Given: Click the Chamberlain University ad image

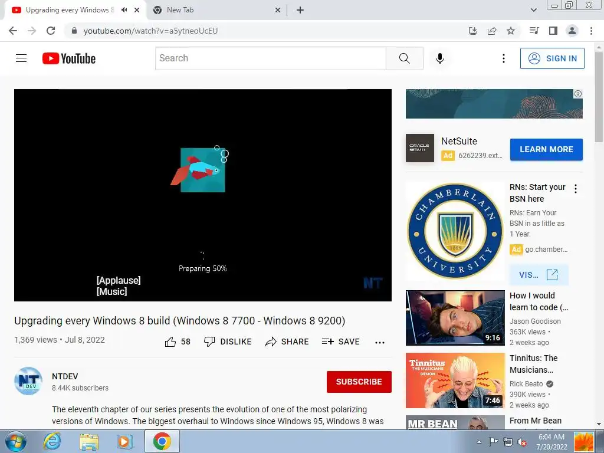Looking at the screenshot, I should tap(455, 231).
